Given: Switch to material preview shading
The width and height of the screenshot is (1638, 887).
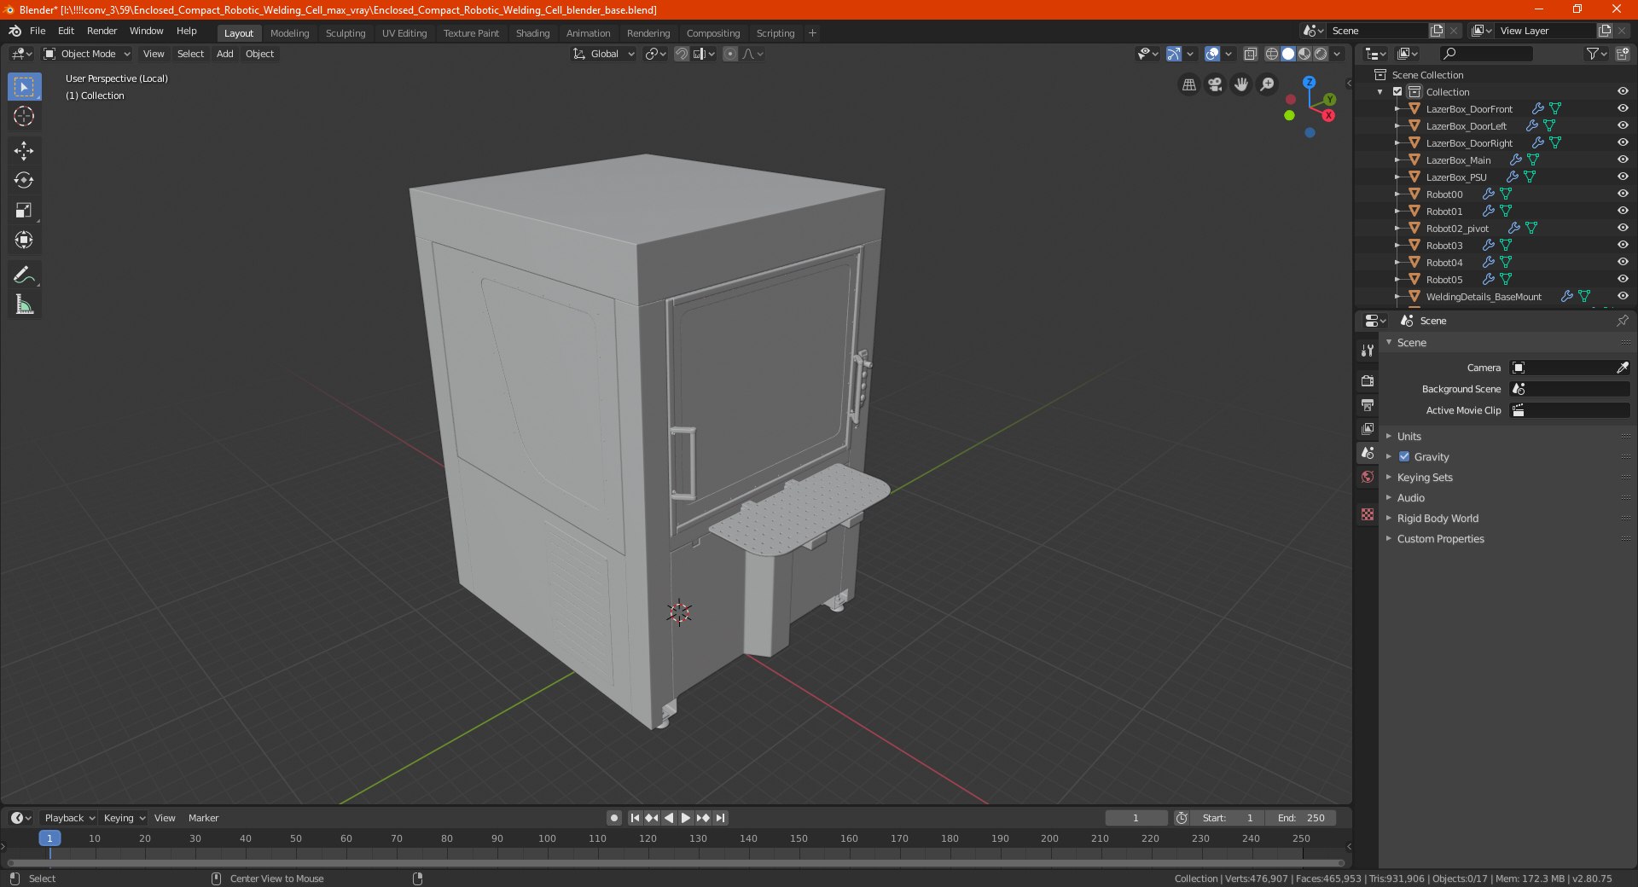Looking at the screenshot, I should click(x=1304, y=54).
